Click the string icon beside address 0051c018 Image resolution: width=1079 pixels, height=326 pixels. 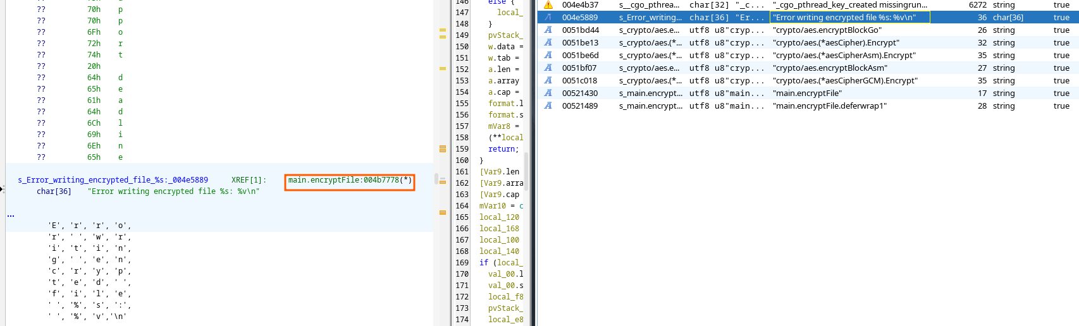548,81
